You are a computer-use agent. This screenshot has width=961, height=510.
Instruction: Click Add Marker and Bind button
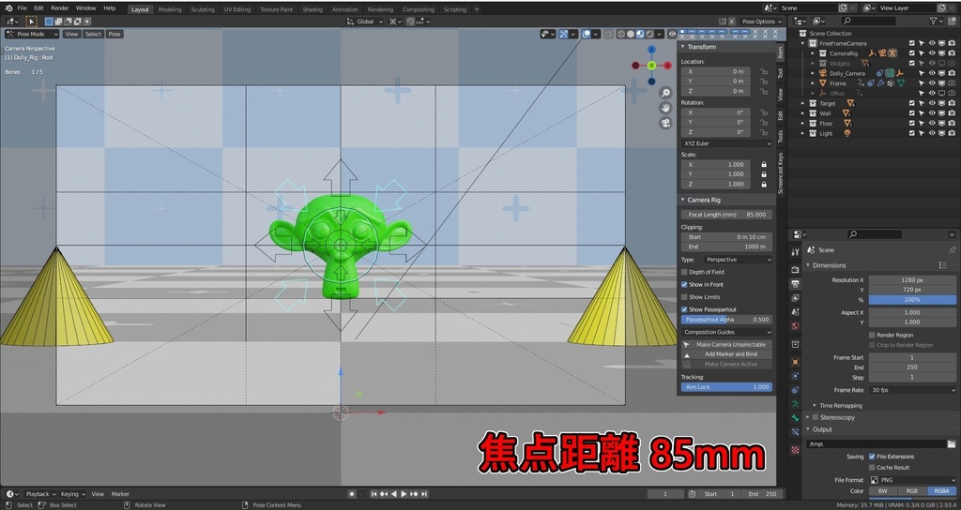tap(727, 353)
